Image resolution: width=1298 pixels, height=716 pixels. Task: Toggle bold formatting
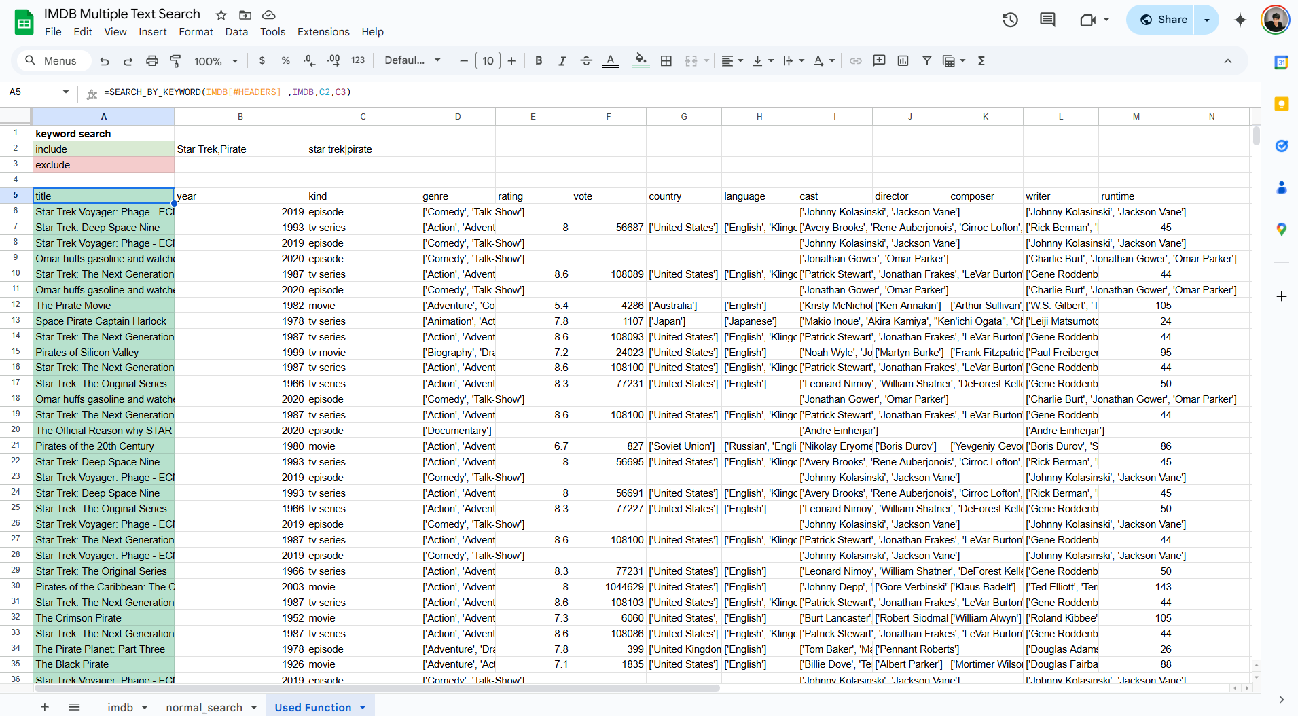point(539,61)
